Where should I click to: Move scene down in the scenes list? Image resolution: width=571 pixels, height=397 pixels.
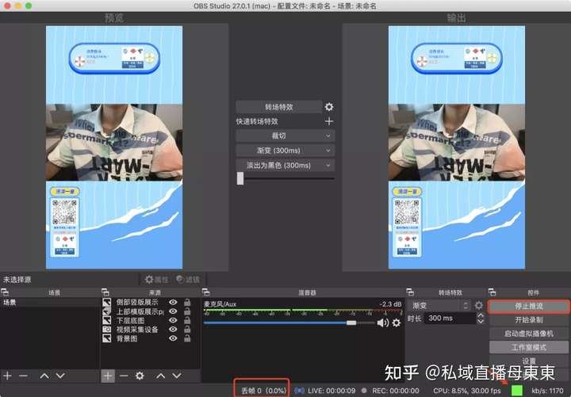point(60,376)
